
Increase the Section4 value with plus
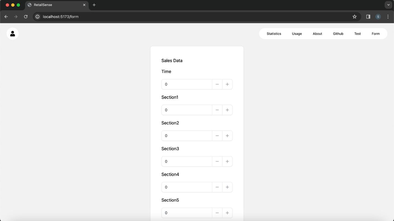[x=227, y=187]
